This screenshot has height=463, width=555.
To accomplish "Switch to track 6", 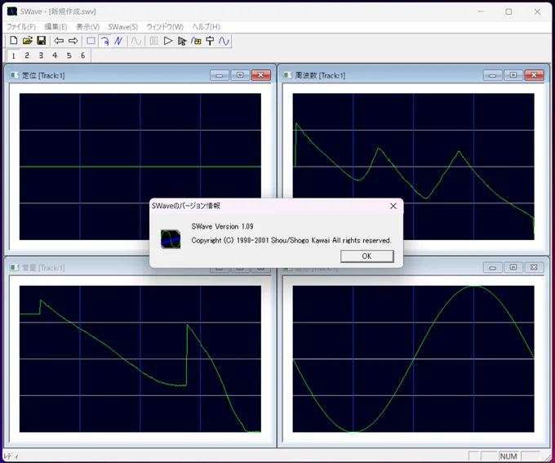I will pos(82,56).
